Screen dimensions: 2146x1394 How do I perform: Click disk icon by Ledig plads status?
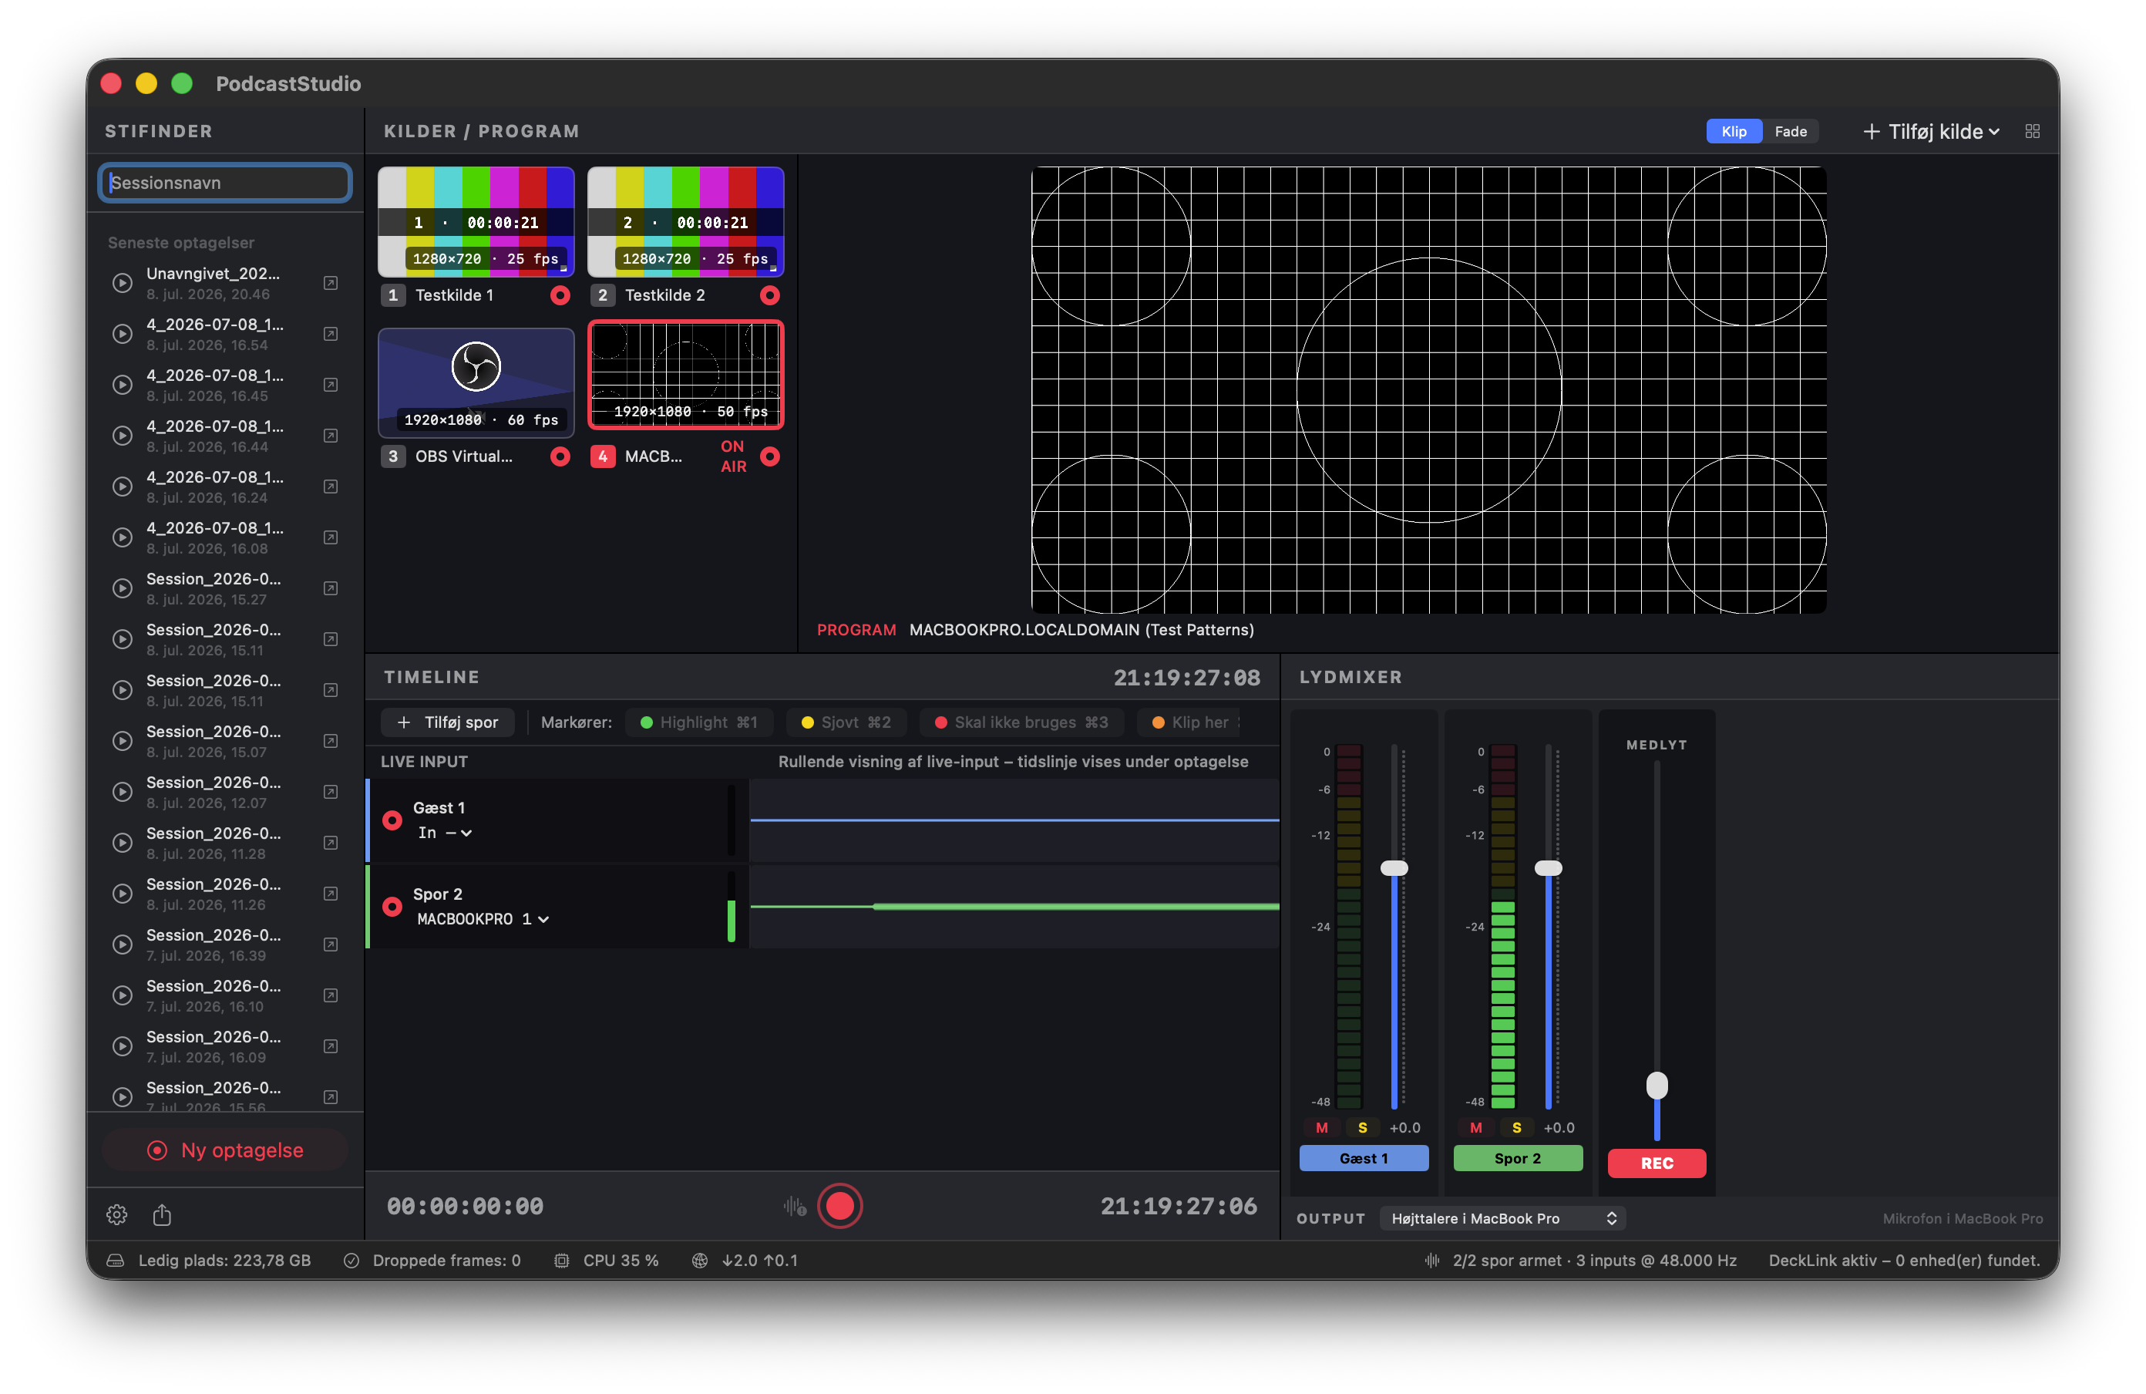pos(116,1261)
